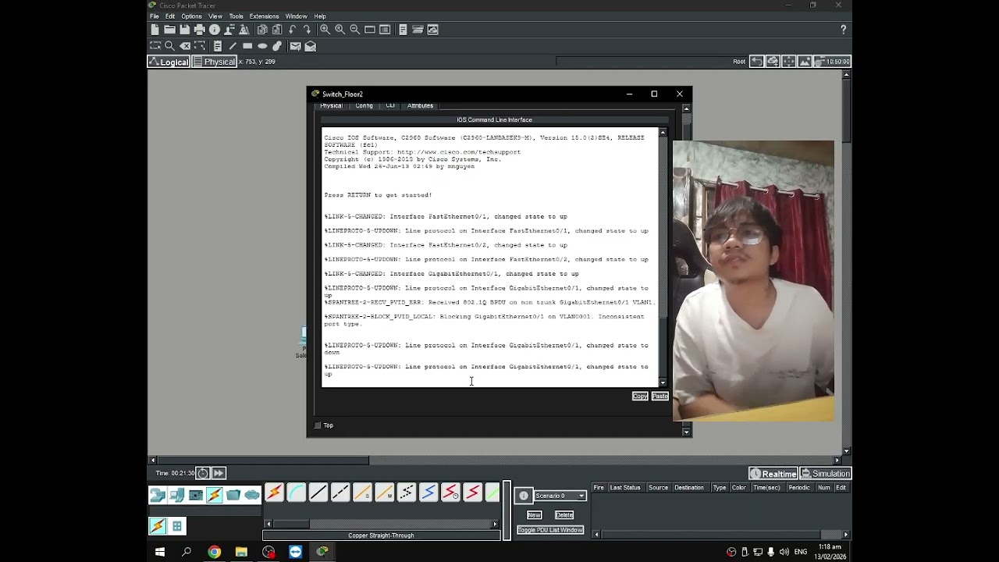Open the Help menu
999x562 pixels.
[320, 16]
